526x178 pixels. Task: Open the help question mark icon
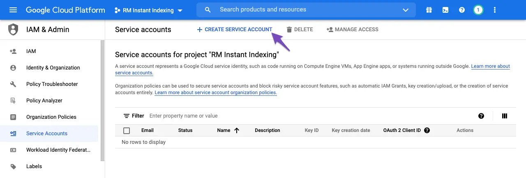(x=462, y=10)
